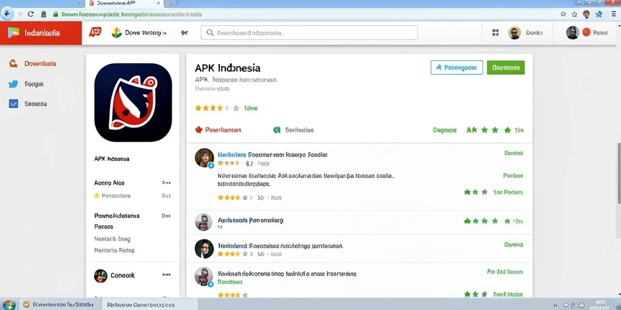Open Downloads in the left sidebar

(33, 64)
